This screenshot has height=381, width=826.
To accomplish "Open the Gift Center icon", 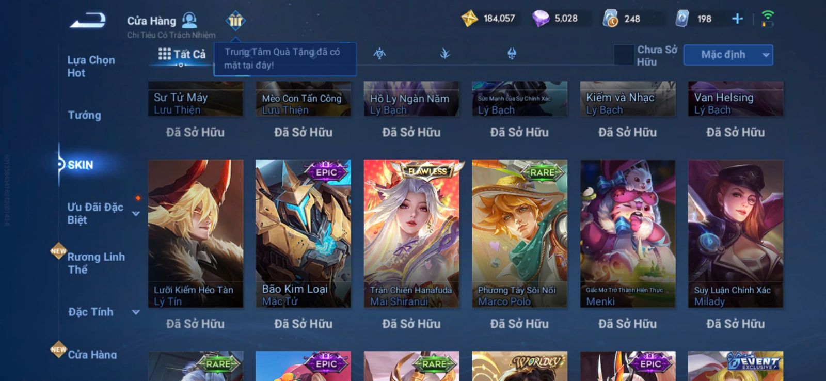I will [235, 21].
